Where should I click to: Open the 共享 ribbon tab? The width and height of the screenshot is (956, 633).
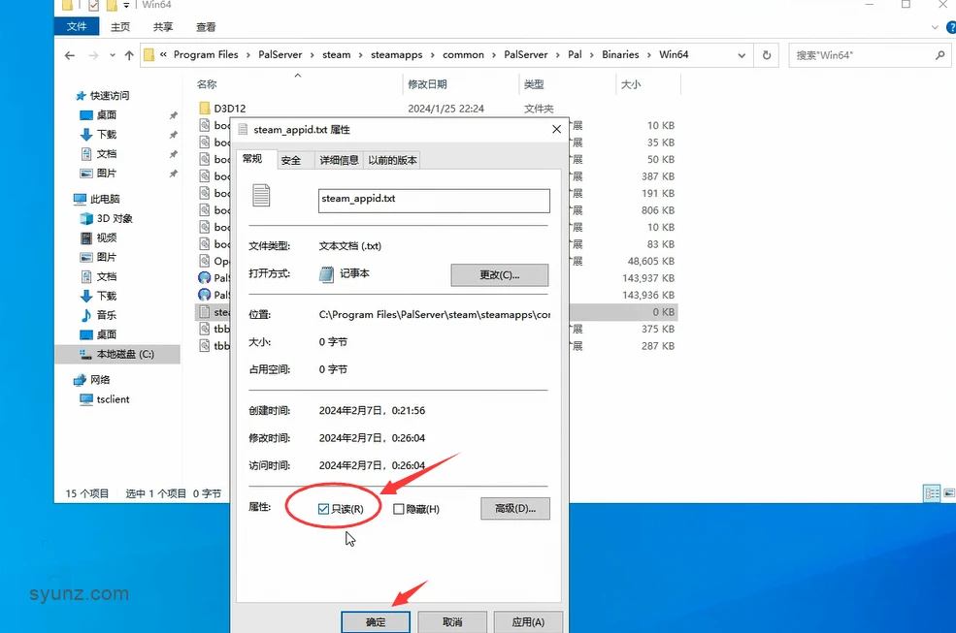pos(163,27)
